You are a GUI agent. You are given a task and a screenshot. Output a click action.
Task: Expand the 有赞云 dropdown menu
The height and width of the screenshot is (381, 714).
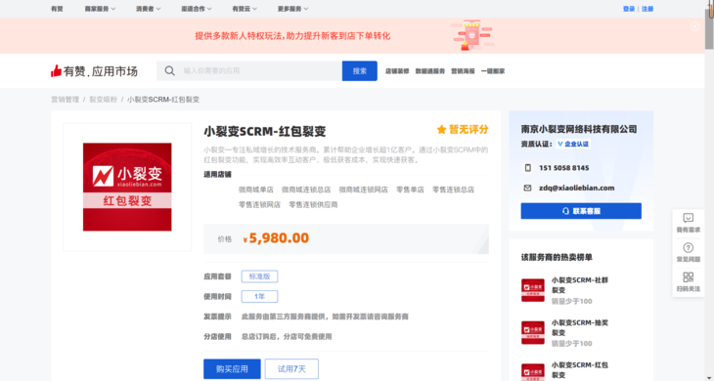coord(245,9)
